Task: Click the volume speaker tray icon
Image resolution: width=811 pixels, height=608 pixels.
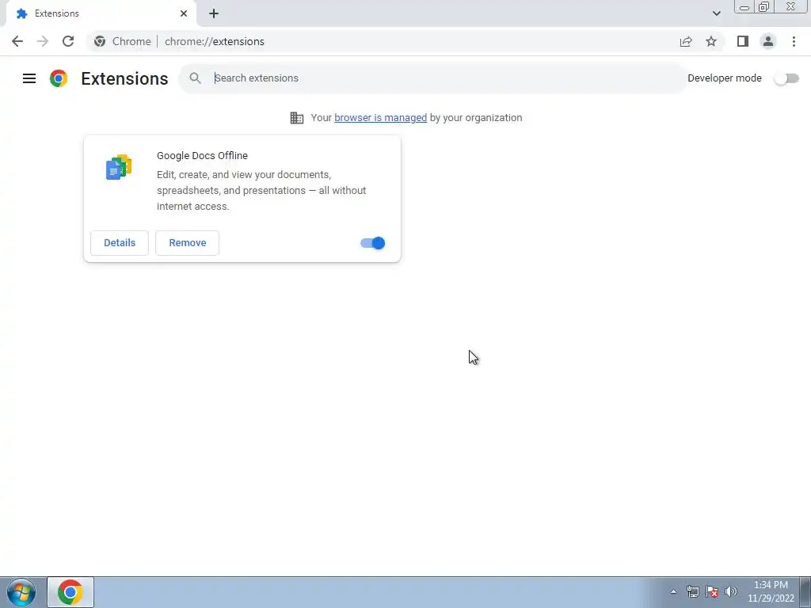Action: 731,591
